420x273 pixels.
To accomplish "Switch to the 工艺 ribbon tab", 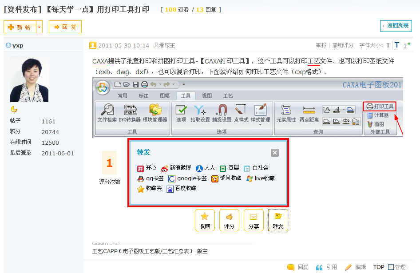I will (228, 95).
